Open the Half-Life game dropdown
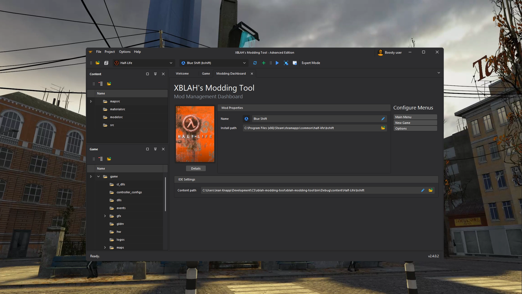The height and width of the screenshot is (294, 522). coord(144,63)
